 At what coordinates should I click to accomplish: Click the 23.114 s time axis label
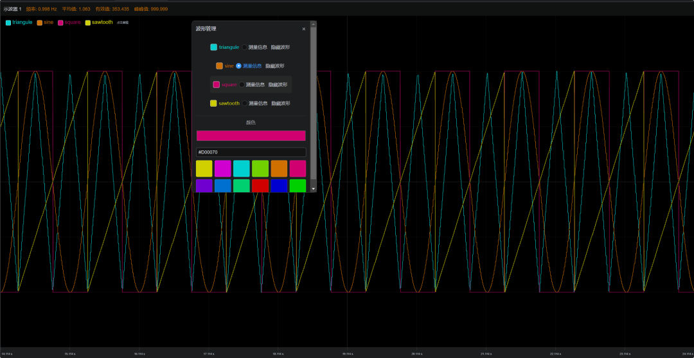tap(625, 354)
